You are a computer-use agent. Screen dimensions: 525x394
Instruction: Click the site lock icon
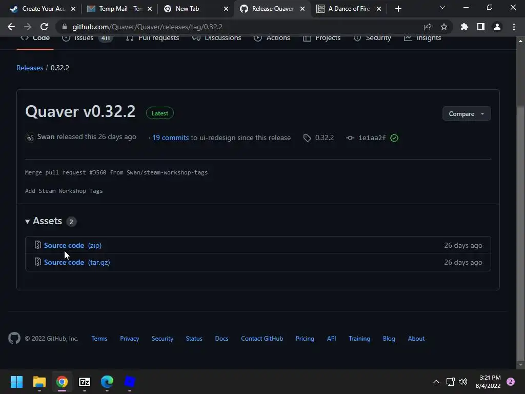[x=65, y=27]
